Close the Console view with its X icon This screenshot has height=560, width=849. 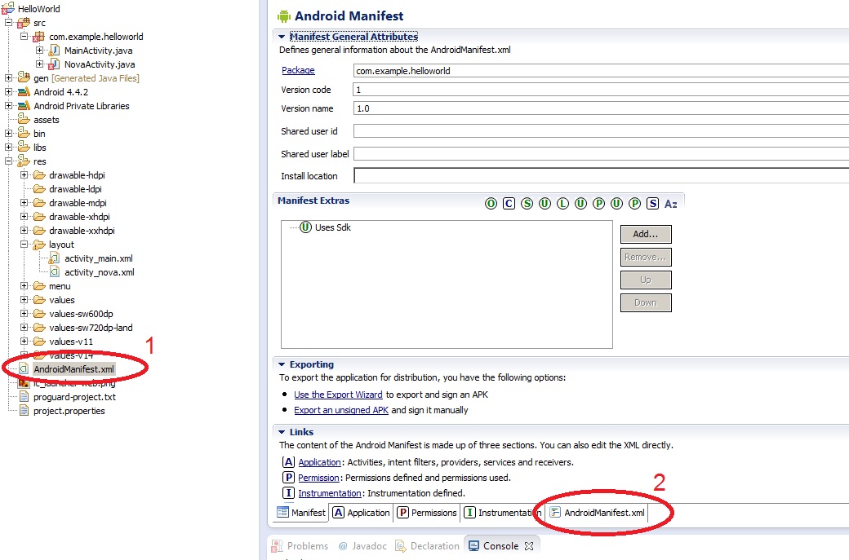click(x=529, y=546)
